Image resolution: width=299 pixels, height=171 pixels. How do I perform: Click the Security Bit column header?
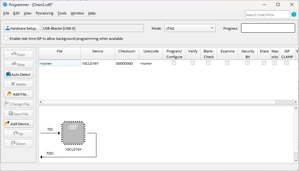247,54
